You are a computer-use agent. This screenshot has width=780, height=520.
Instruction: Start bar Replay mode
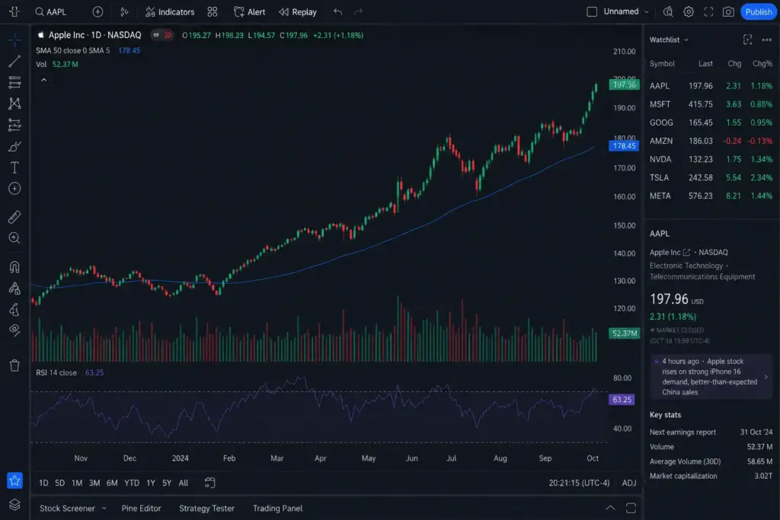[x=298, y=12]
